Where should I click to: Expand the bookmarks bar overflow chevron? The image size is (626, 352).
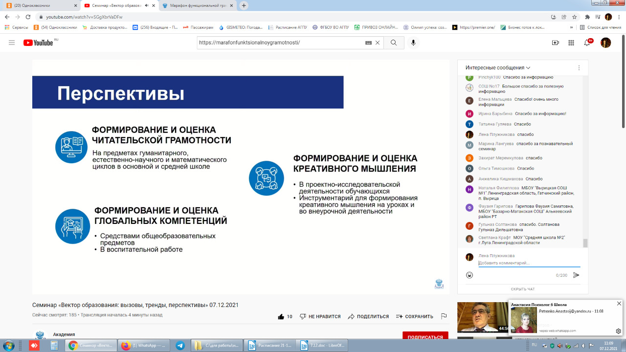tap(571, 27)
